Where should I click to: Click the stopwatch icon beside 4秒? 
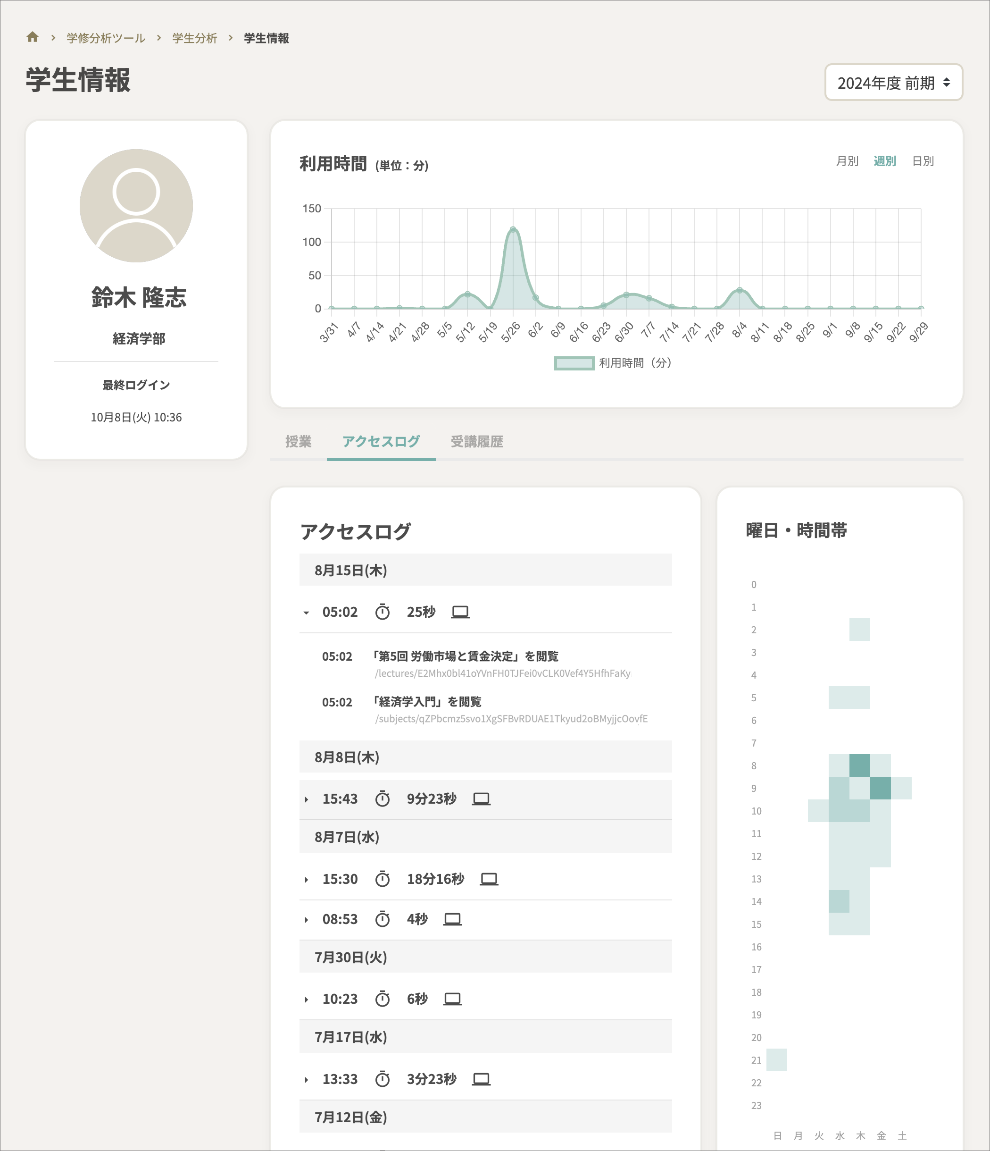[383, 919]
